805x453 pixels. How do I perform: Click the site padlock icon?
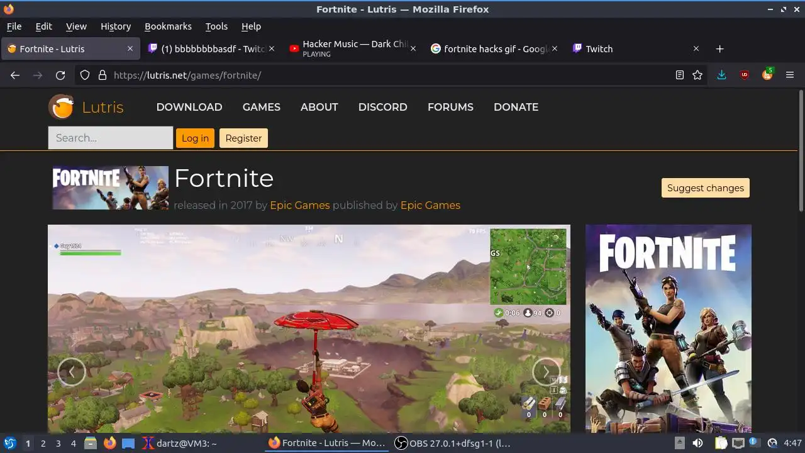point(103,75)
